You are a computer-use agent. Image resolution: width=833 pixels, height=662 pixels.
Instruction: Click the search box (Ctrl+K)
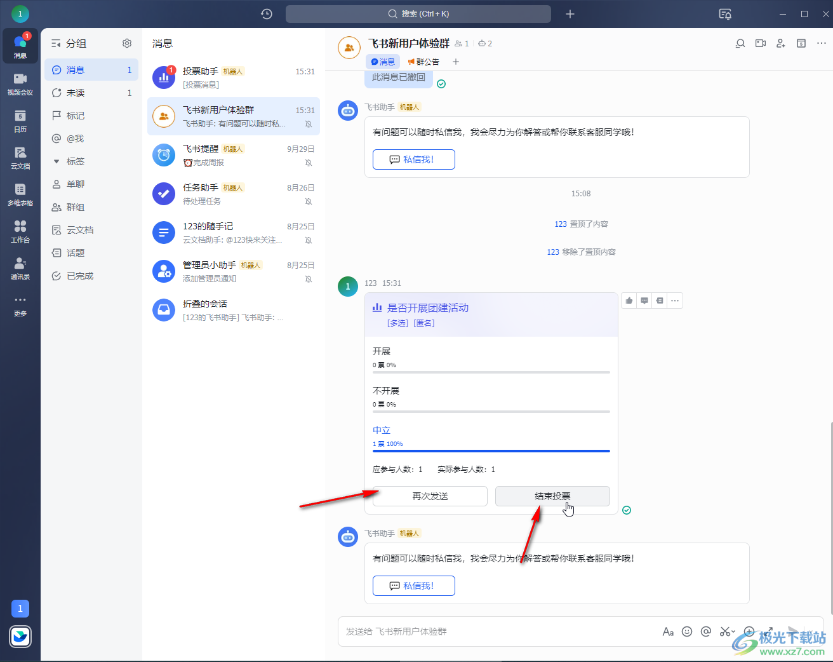point(418,14)
